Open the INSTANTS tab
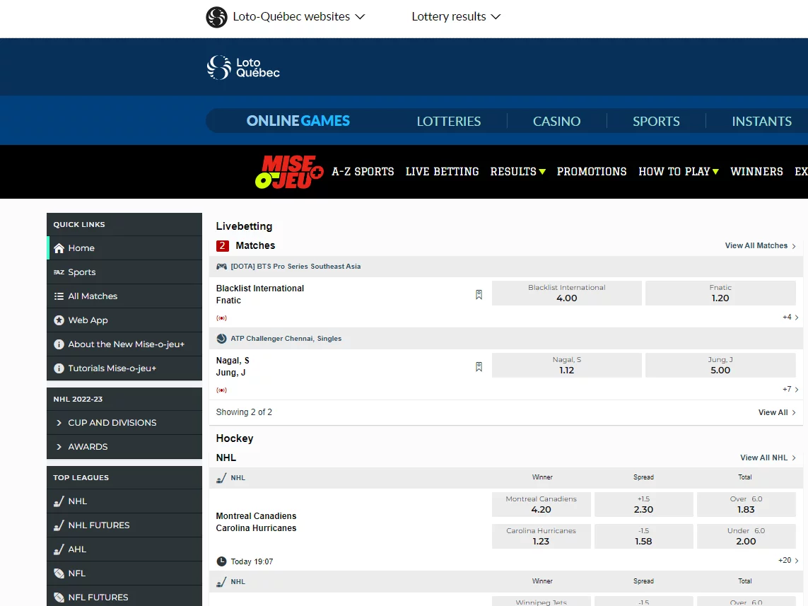This screenshot has width=808, height=606. pyautogui.click(x=761, y=121)
